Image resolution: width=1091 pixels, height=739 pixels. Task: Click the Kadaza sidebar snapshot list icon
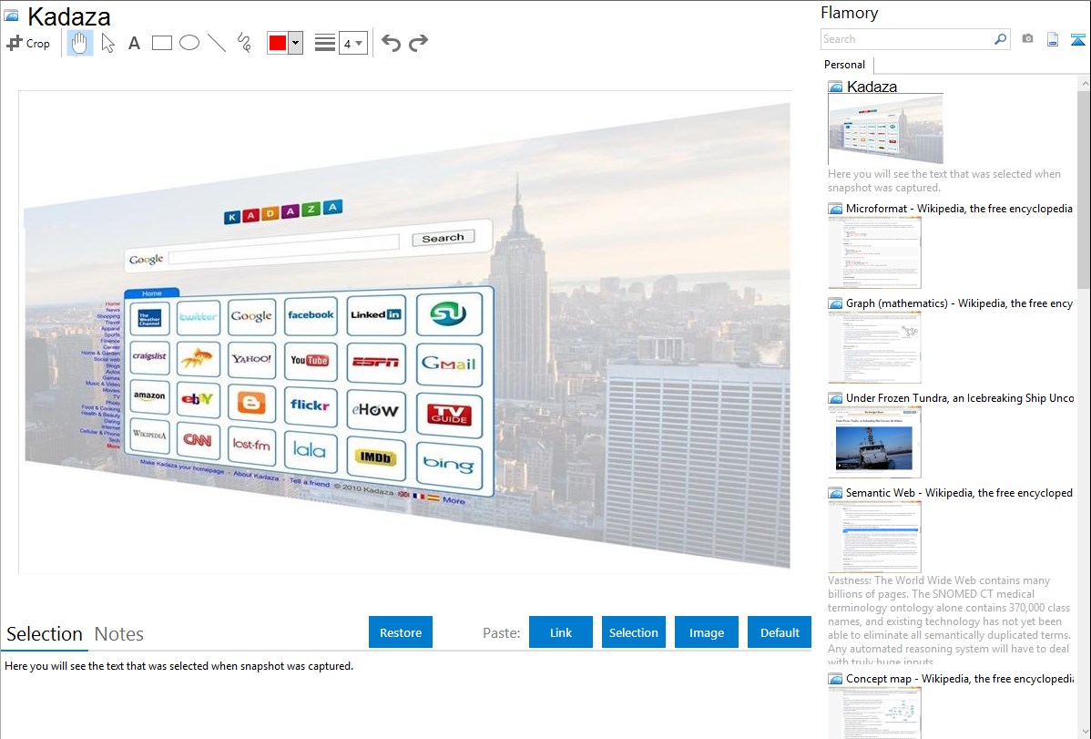[x=836, y=87]
